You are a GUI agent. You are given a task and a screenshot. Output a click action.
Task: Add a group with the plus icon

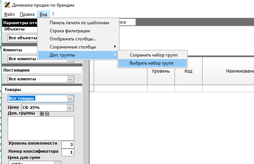(42, 114)
